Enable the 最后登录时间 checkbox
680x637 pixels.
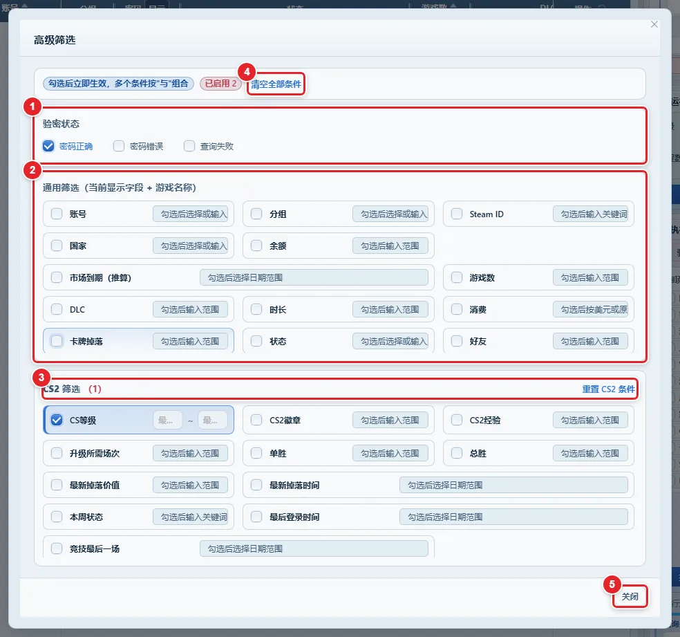[x=257, y=517]
